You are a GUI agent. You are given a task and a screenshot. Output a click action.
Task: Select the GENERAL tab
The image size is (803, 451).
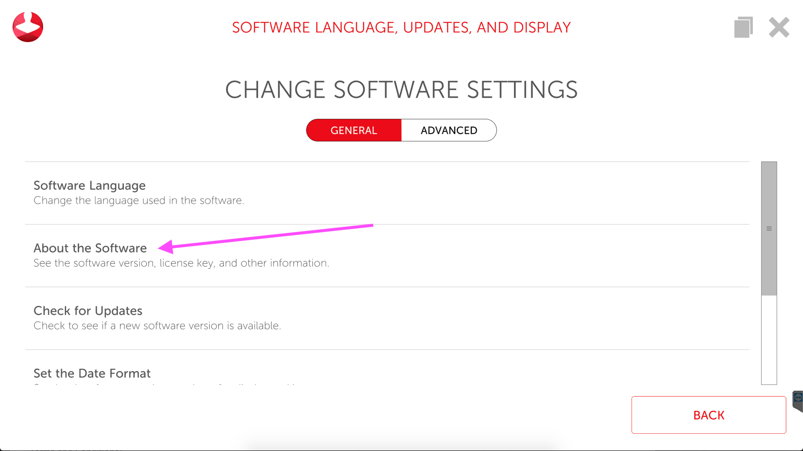[x=354, y=130]
